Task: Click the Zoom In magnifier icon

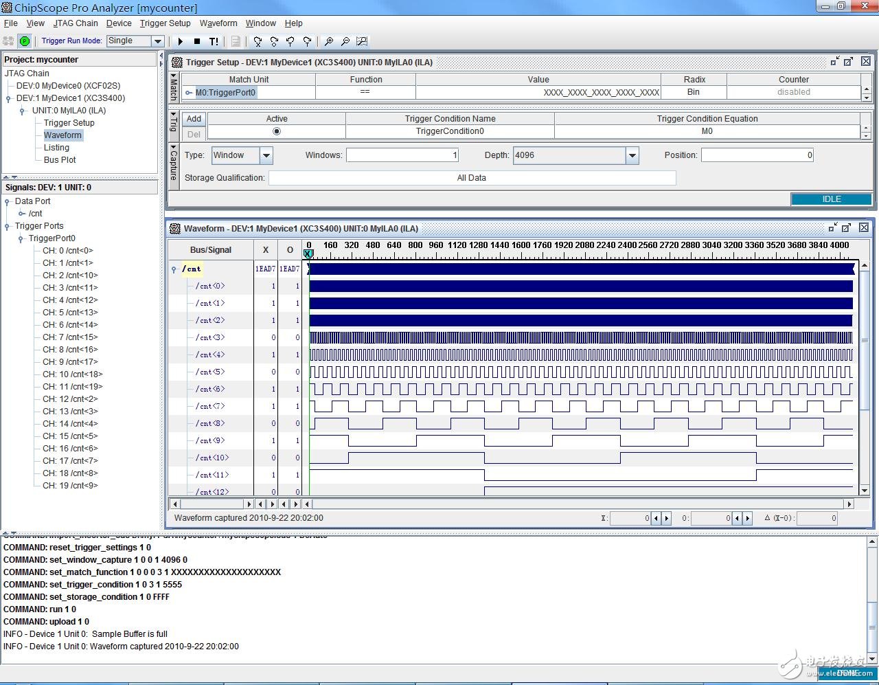Action: [x=329, y=41]
